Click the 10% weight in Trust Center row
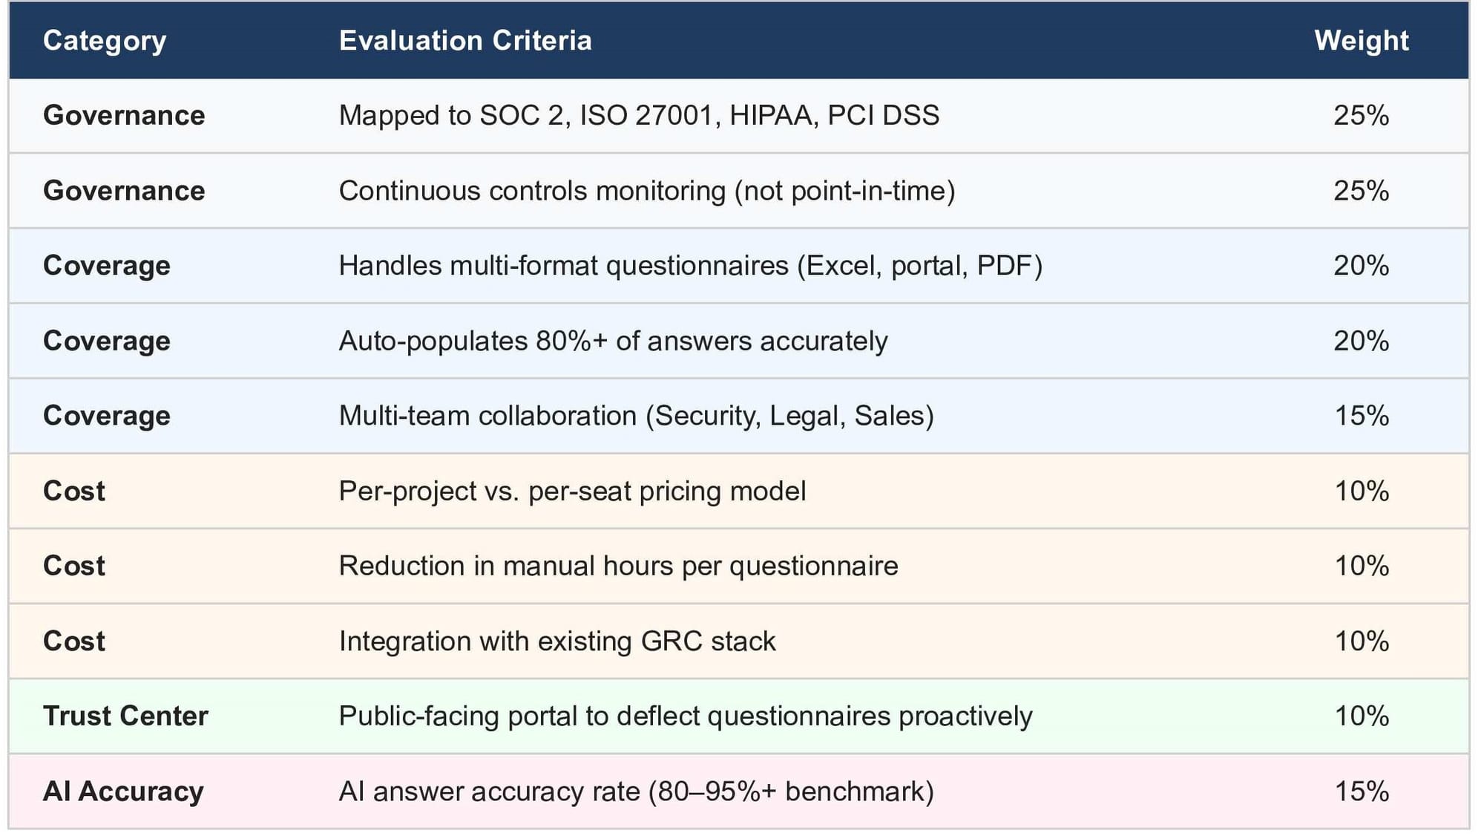The height and width of the screenshot is (836, 1484). pyautogui.click(x=1361, y=716)
